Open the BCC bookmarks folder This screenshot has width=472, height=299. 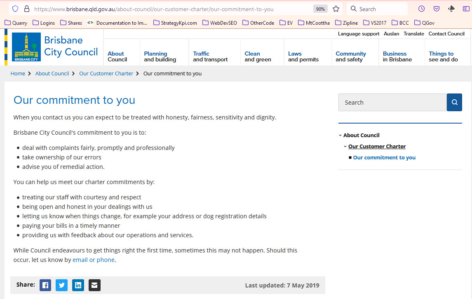(x=400, y=23)
